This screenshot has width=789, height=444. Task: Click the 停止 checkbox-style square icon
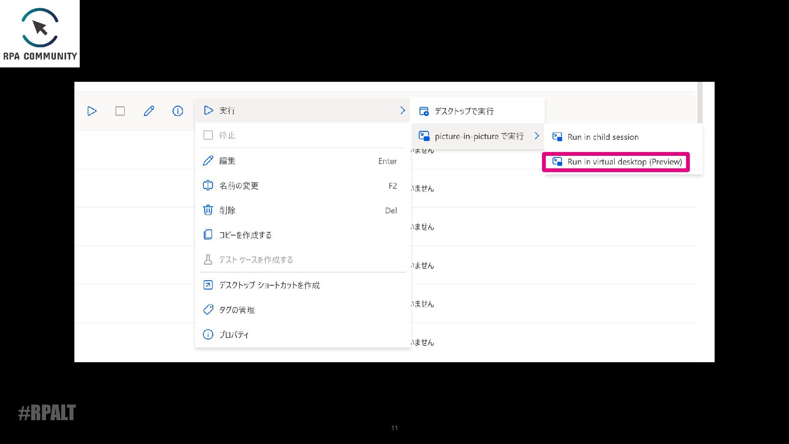tap(208, 135)
